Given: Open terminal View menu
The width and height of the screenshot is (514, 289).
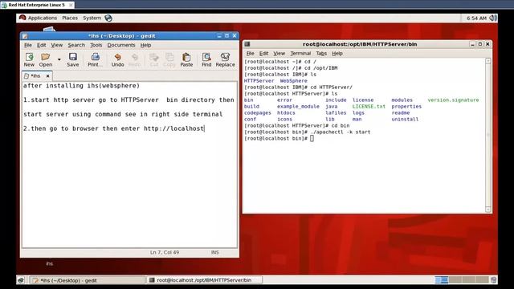Looking at the screenshot, I should [279, 53].
